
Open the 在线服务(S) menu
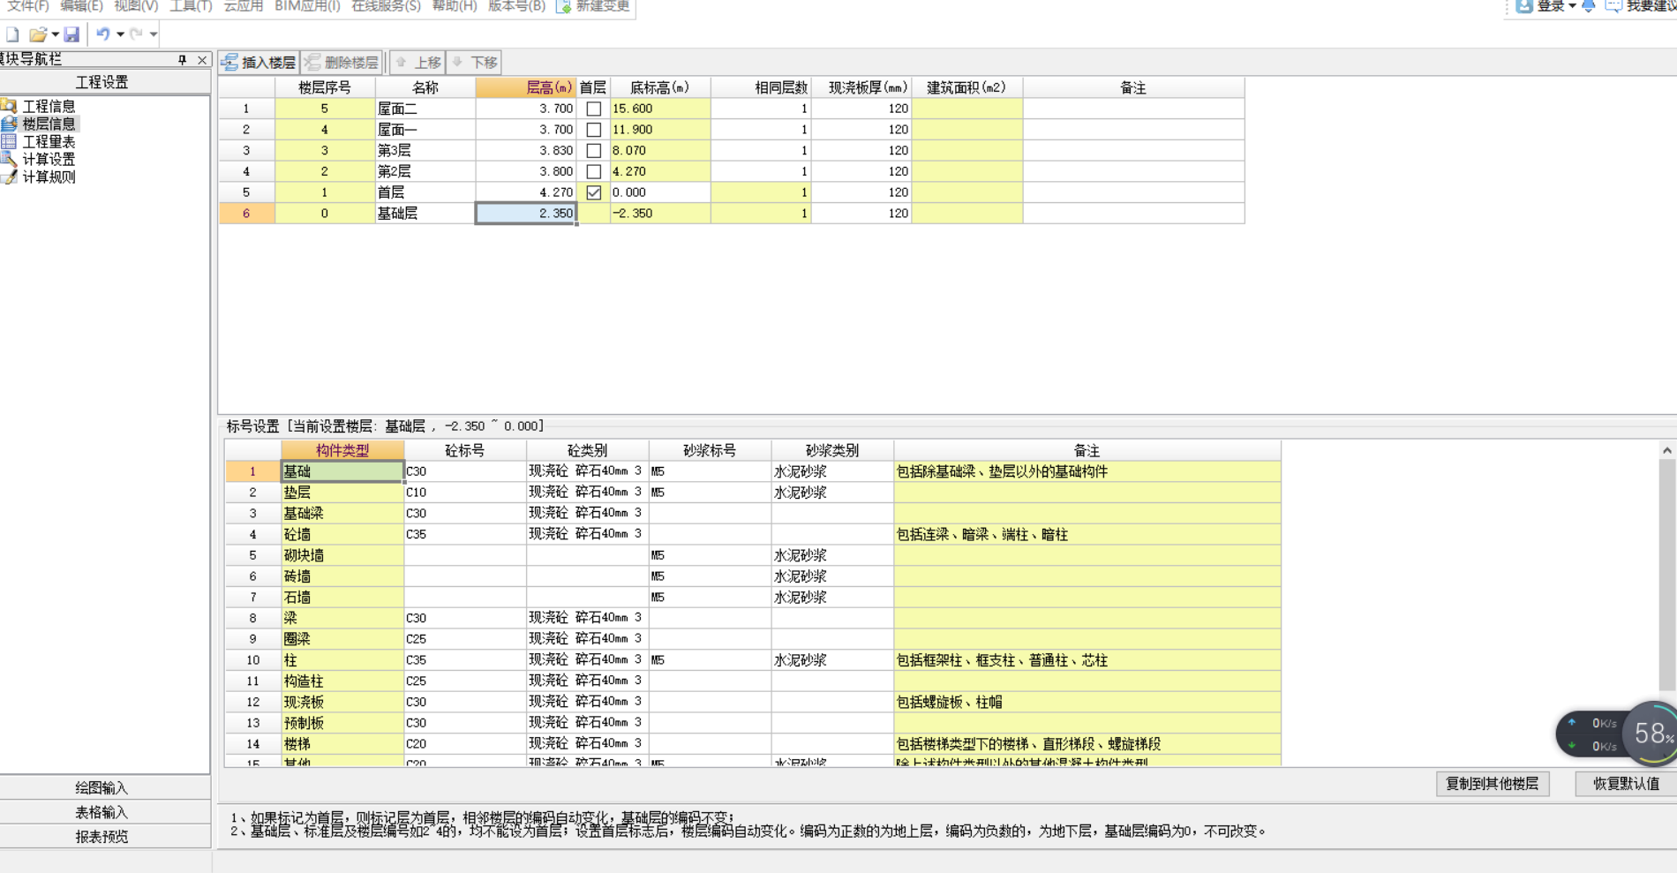click(x=386, y=6)
